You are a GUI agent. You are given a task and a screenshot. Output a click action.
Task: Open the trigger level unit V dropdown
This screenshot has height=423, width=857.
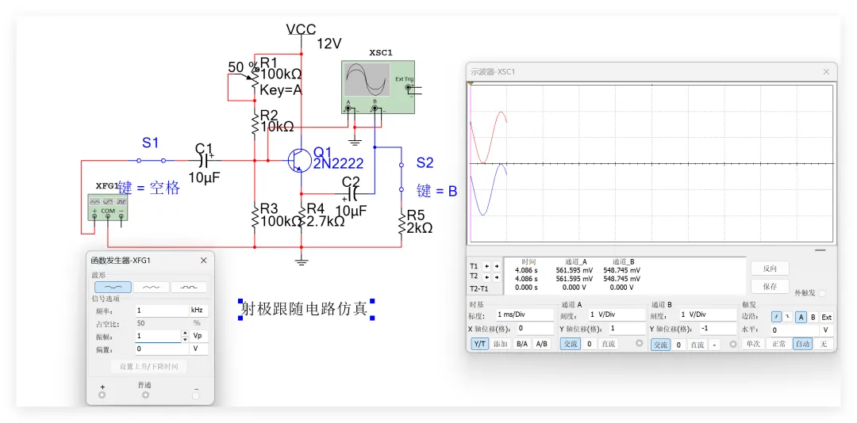coord(828,330)
